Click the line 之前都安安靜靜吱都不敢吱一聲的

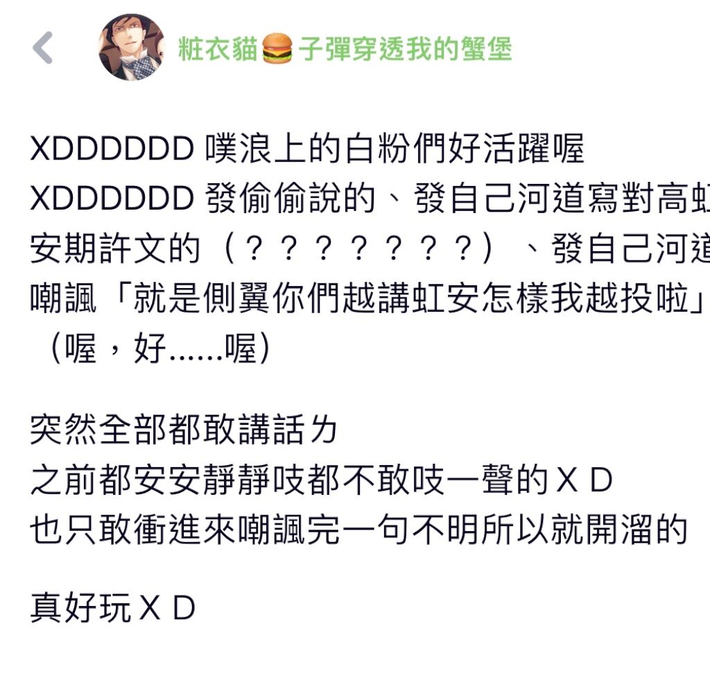pos(290,480)
